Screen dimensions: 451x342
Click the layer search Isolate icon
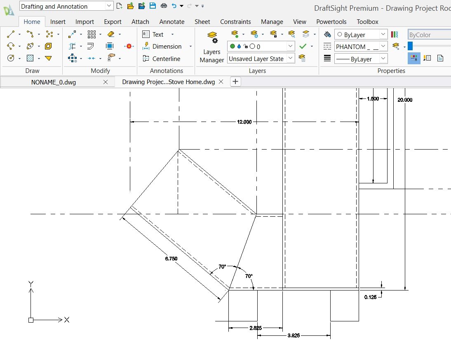click(x=291, y=34)
